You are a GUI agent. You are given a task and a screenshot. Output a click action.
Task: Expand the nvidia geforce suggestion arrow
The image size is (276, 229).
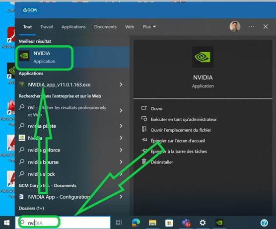[121, 150]
